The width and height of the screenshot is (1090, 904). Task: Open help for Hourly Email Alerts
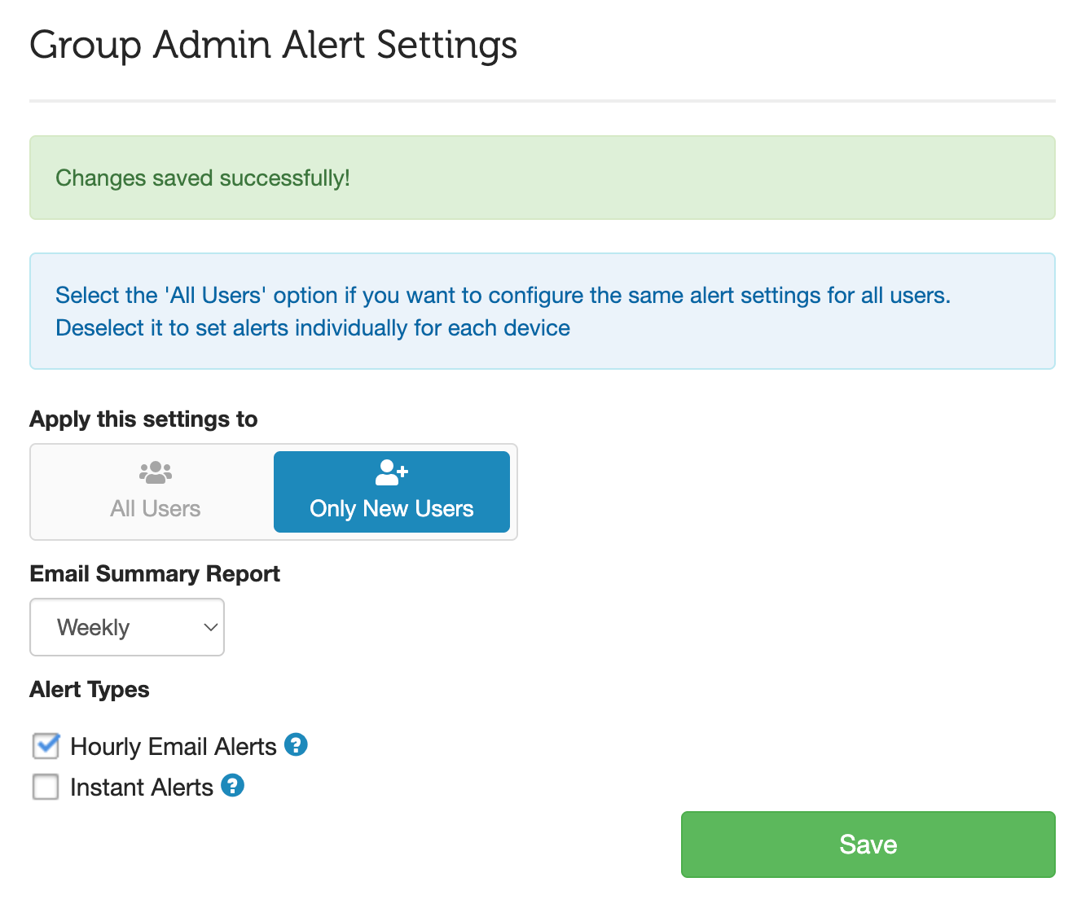tap(296, 744)
